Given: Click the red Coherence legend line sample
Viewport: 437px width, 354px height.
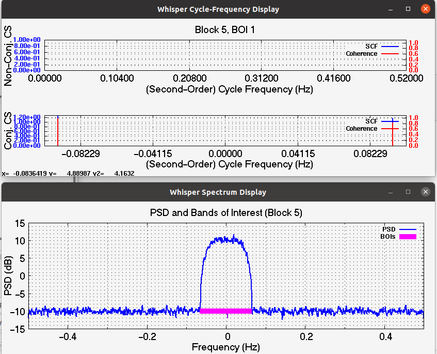Looking at the screenshot, I should pyautogui.click(x=390, y=53).
